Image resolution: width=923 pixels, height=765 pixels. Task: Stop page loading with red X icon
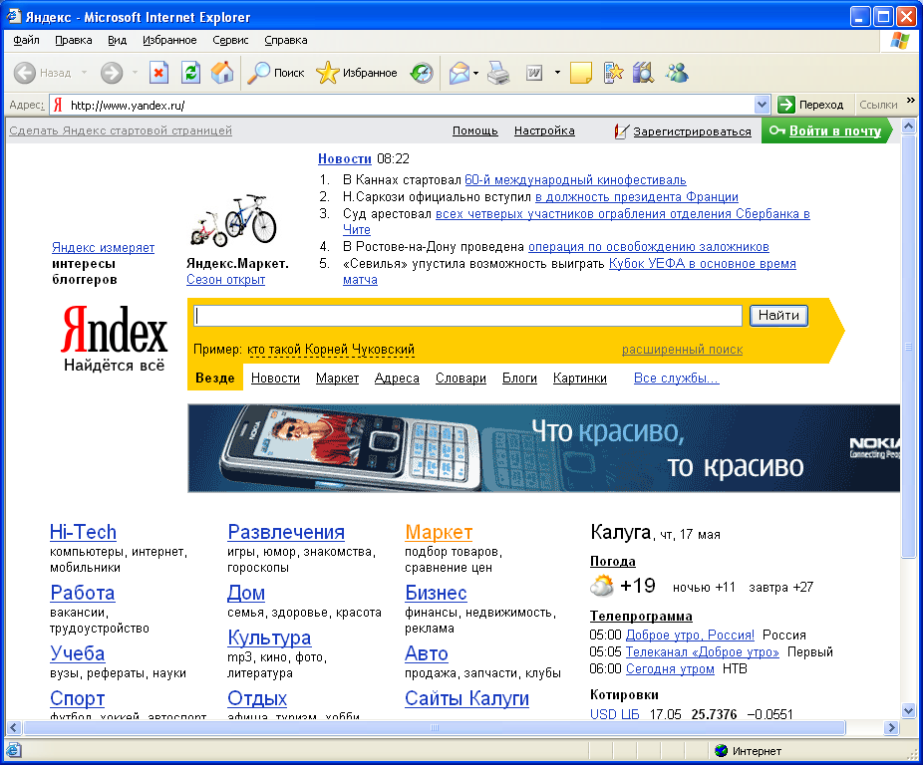pyautogui.click(x=158, y=73)
